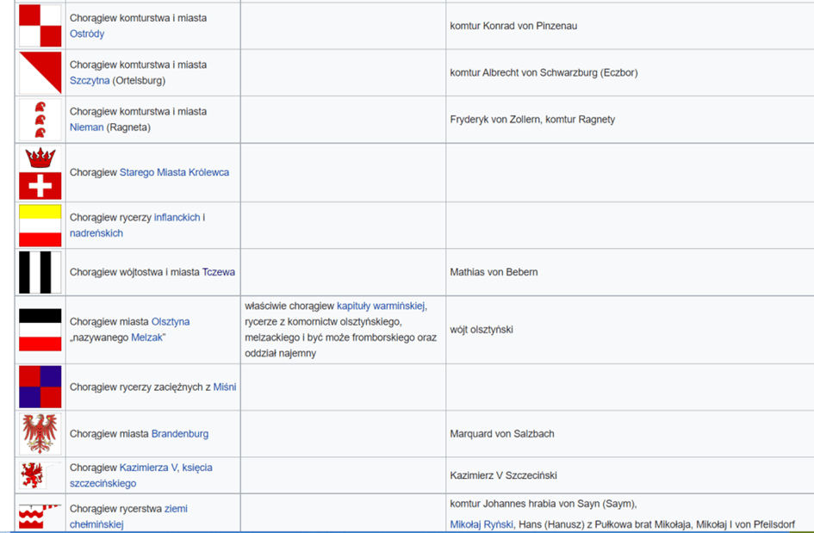Click the yellow-white-red striped Livonian banner
This screenshot has height=533, width=814.
coord(40,225)
